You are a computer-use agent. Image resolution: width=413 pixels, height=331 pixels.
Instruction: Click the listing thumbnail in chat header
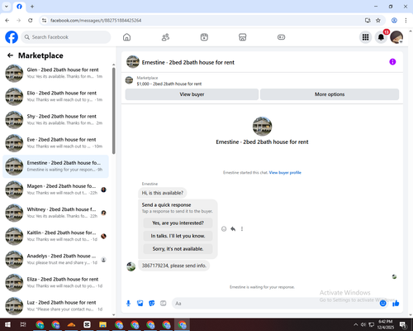(x=133, y=62)
